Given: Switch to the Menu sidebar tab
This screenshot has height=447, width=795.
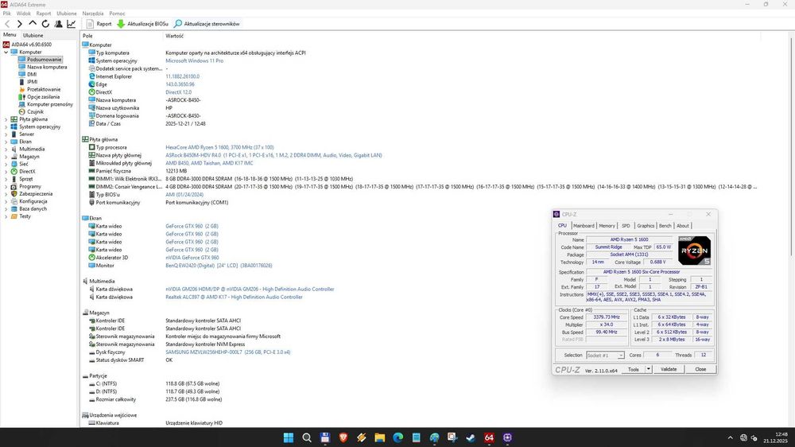Looking at the screenshot, I should [10, 35].
